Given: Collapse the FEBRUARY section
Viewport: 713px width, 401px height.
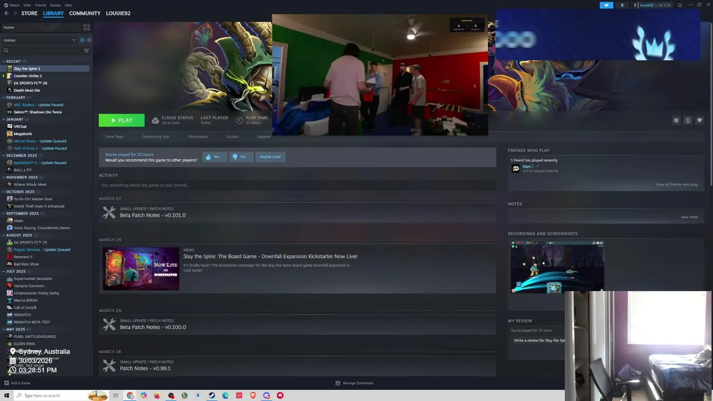Looking at the screenshot, I should [x=4, y=97].
